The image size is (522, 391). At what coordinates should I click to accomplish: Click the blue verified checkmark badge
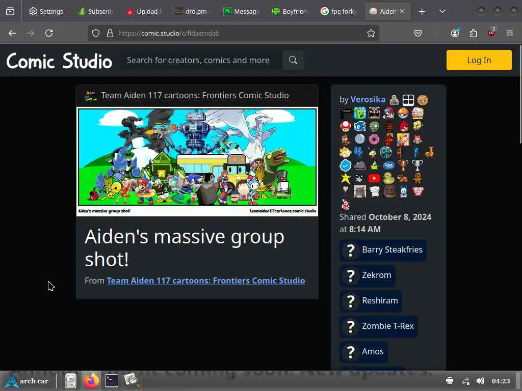point(346,165)
